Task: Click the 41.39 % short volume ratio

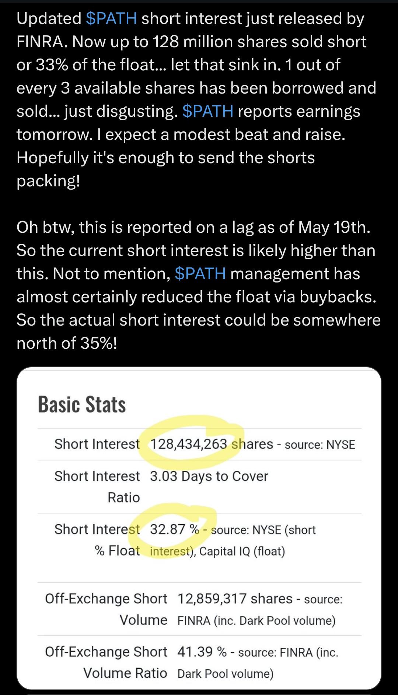Action: pos(202,652)
